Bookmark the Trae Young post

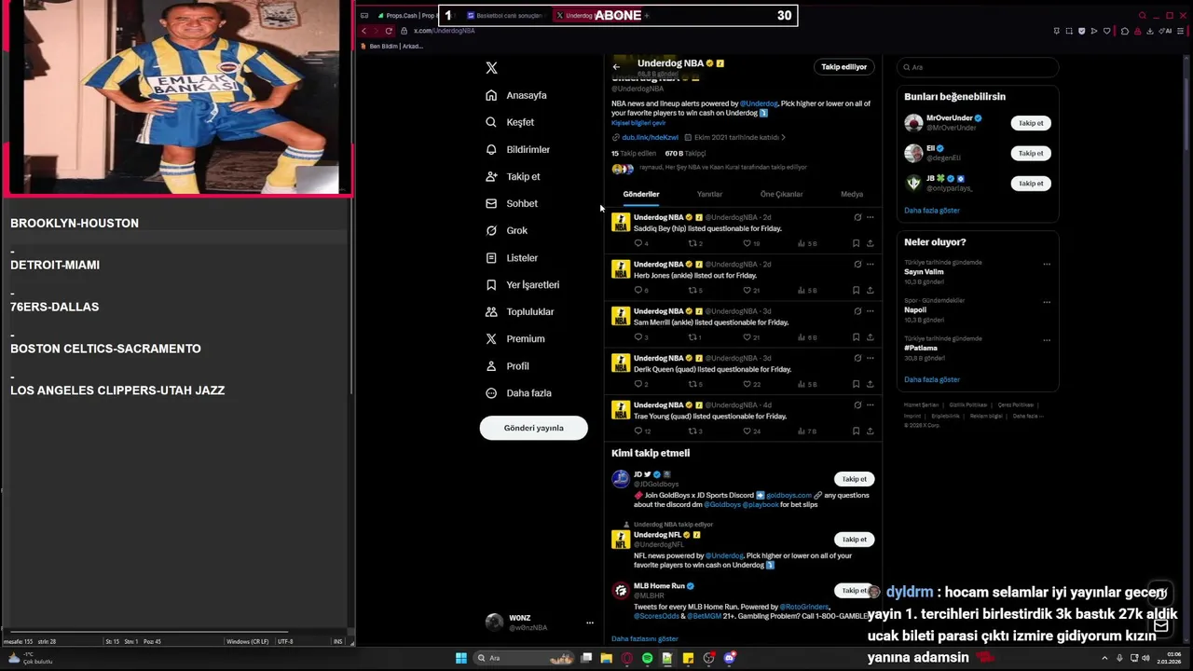[856, 431]
